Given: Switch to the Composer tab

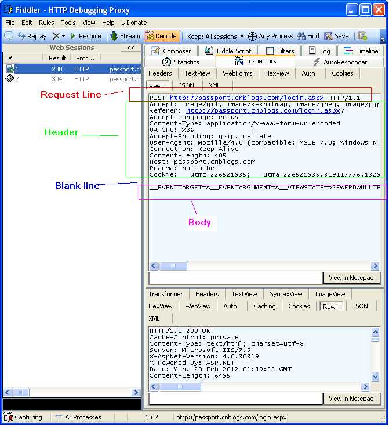Looking at the screenshot, I should tap(171, 51).
